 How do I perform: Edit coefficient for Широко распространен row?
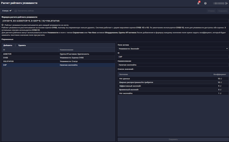[x=221, y=82]
